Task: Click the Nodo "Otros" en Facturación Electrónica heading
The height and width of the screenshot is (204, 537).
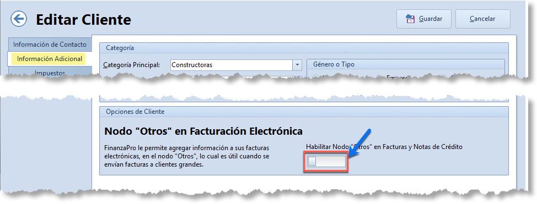Action: point(203,131)
